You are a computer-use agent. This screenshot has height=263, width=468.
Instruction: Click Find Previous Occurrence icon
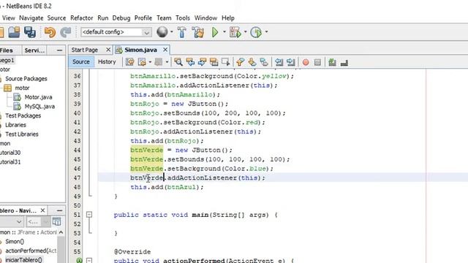tap(190, 62)
